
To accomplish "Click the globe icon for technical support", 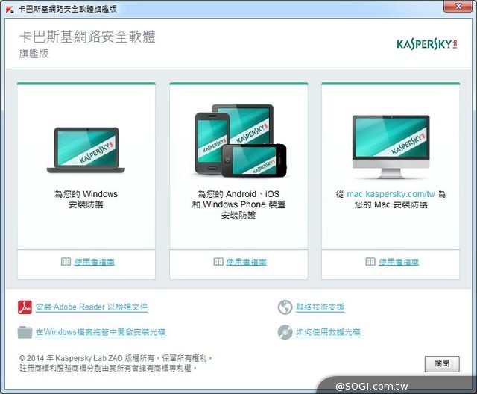I will point(284,307).
